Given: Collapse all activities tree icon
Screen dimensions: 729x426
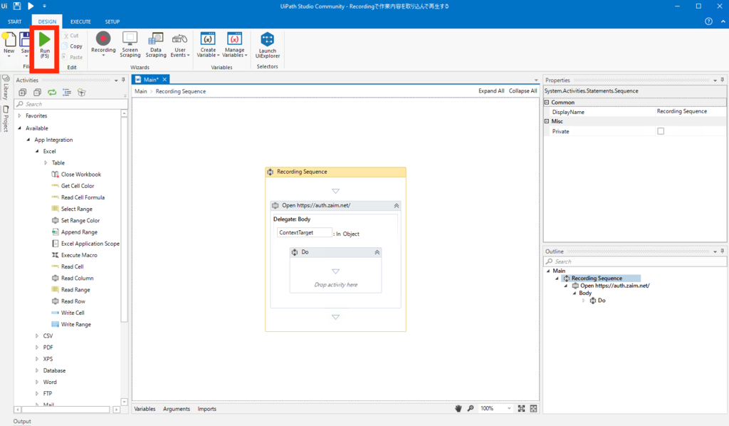Looking at the screenshot, I should coord(37,92).
